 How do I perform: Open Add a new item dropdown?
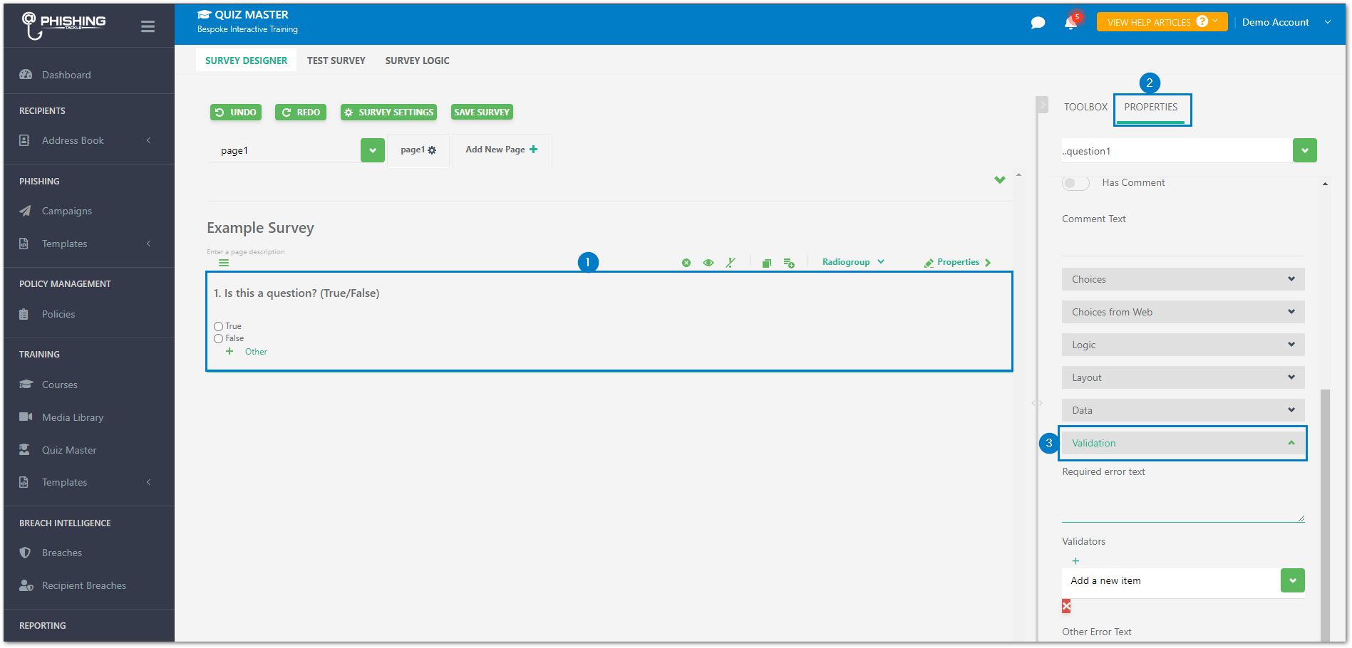coord(1293,580)
